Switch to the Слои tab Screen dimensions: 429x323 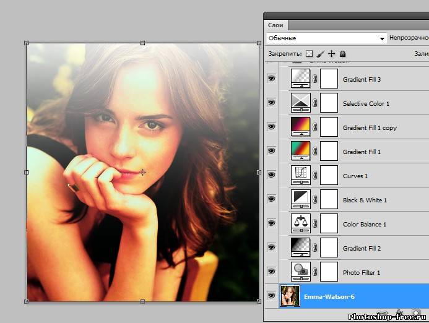(x=275, y=25)
